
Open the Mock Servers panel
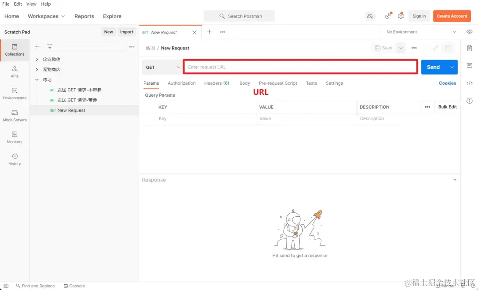[x=15, y=116]
